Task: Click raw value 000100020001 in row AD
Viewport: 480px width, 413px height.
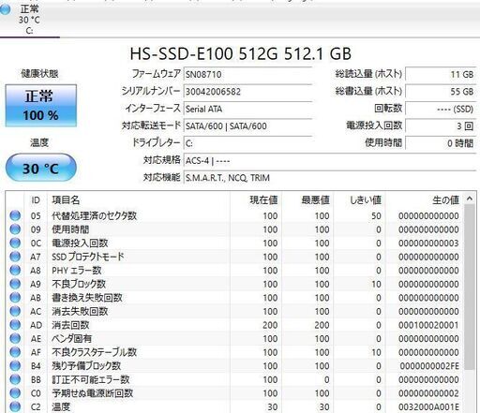Action: [428, 325]
